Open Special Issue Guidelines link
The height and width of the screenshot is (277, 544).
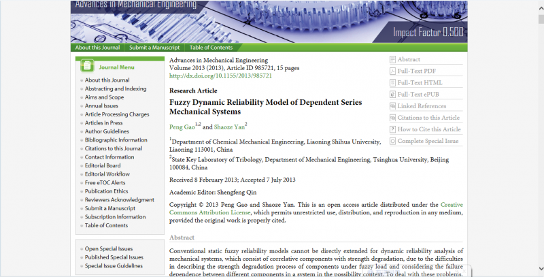coord(114,266)
